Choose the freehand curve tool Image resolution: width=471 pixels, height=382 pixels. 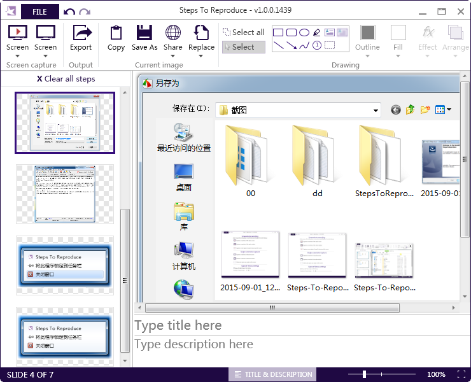point(304,45)
